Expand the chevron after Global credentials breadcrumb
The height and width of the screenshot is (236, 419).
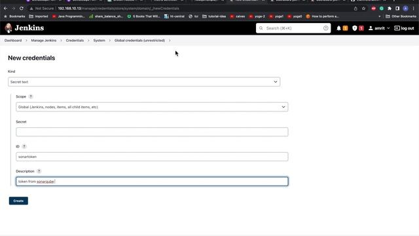tap(170, 41)
